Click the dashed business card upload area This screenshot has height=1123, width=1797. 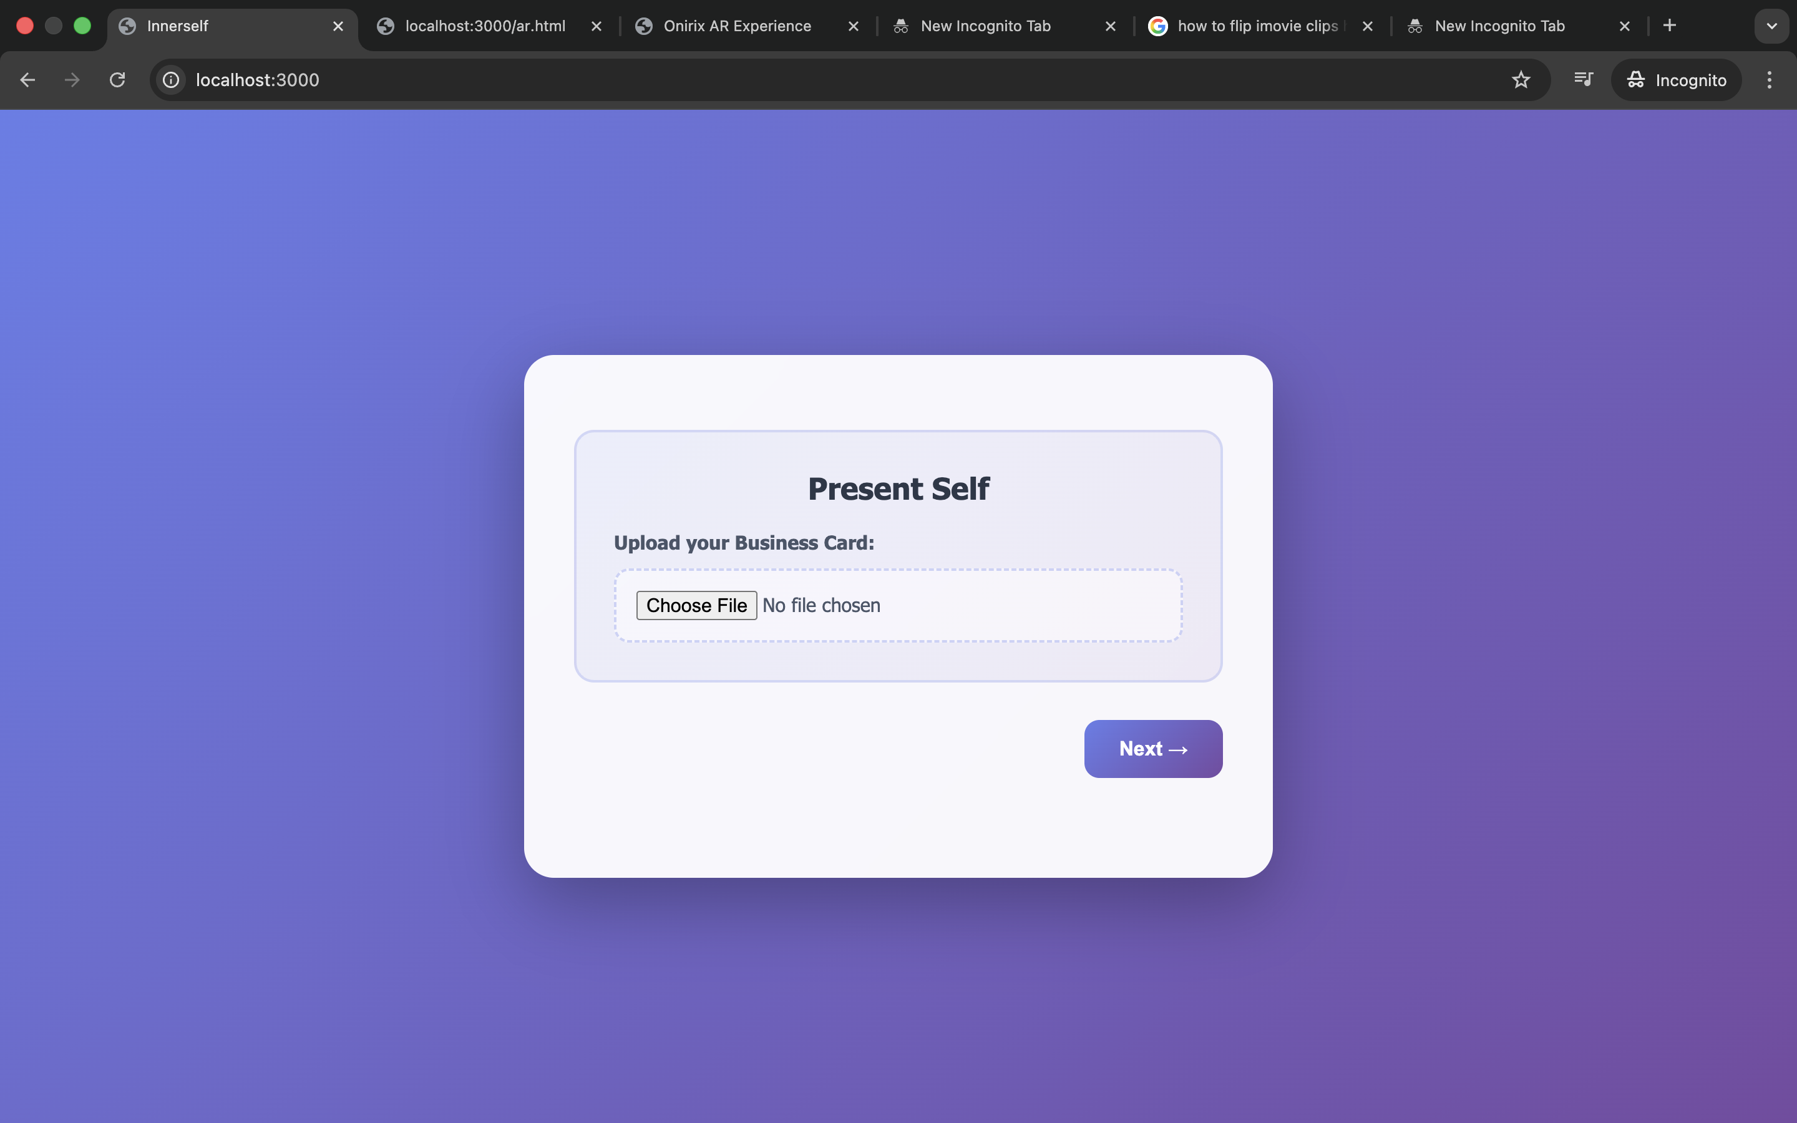[x=898, y=605]
